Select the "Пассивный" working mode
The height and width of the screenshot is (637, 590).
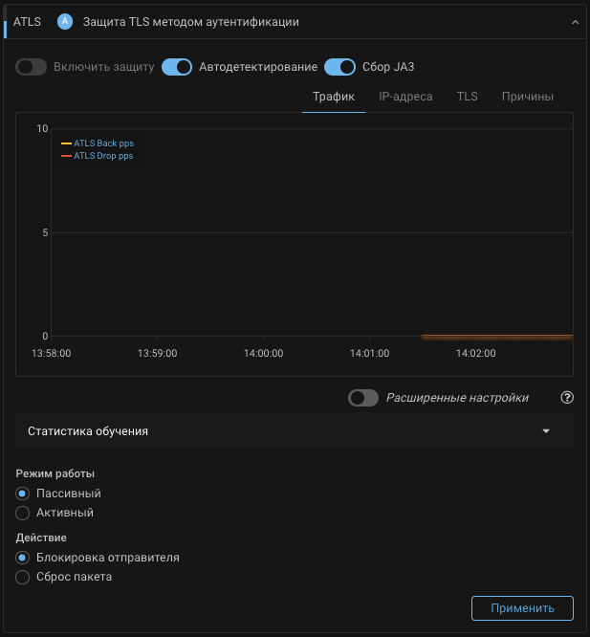coord(23,494)
